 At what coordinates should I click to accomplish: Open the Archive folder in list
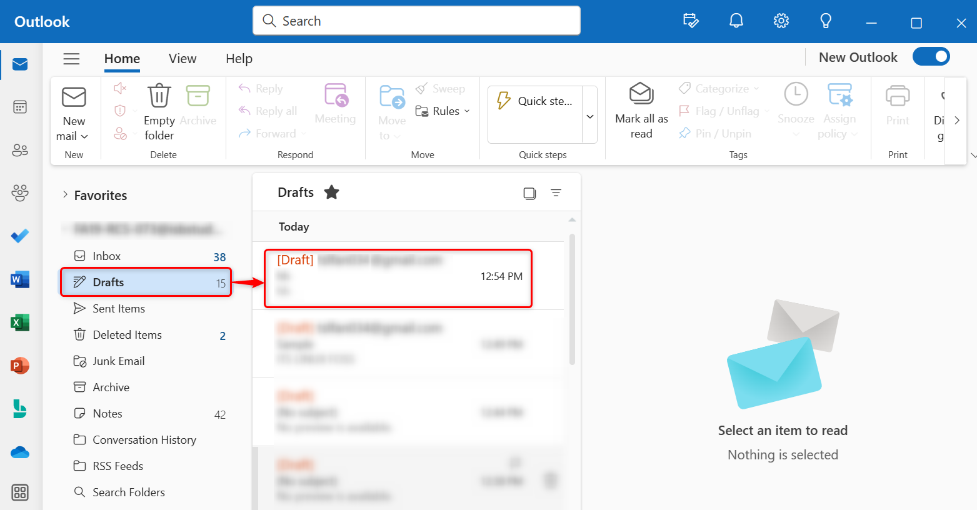click(x=146, y=387)
